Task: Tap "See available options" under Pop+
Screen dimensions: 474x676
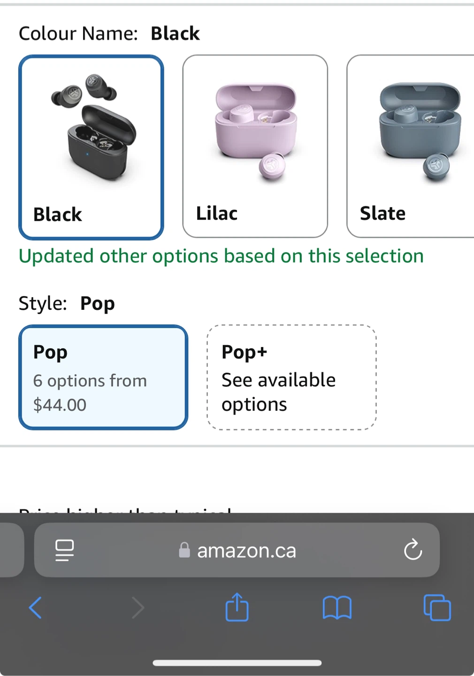Action: click(278, 392)
